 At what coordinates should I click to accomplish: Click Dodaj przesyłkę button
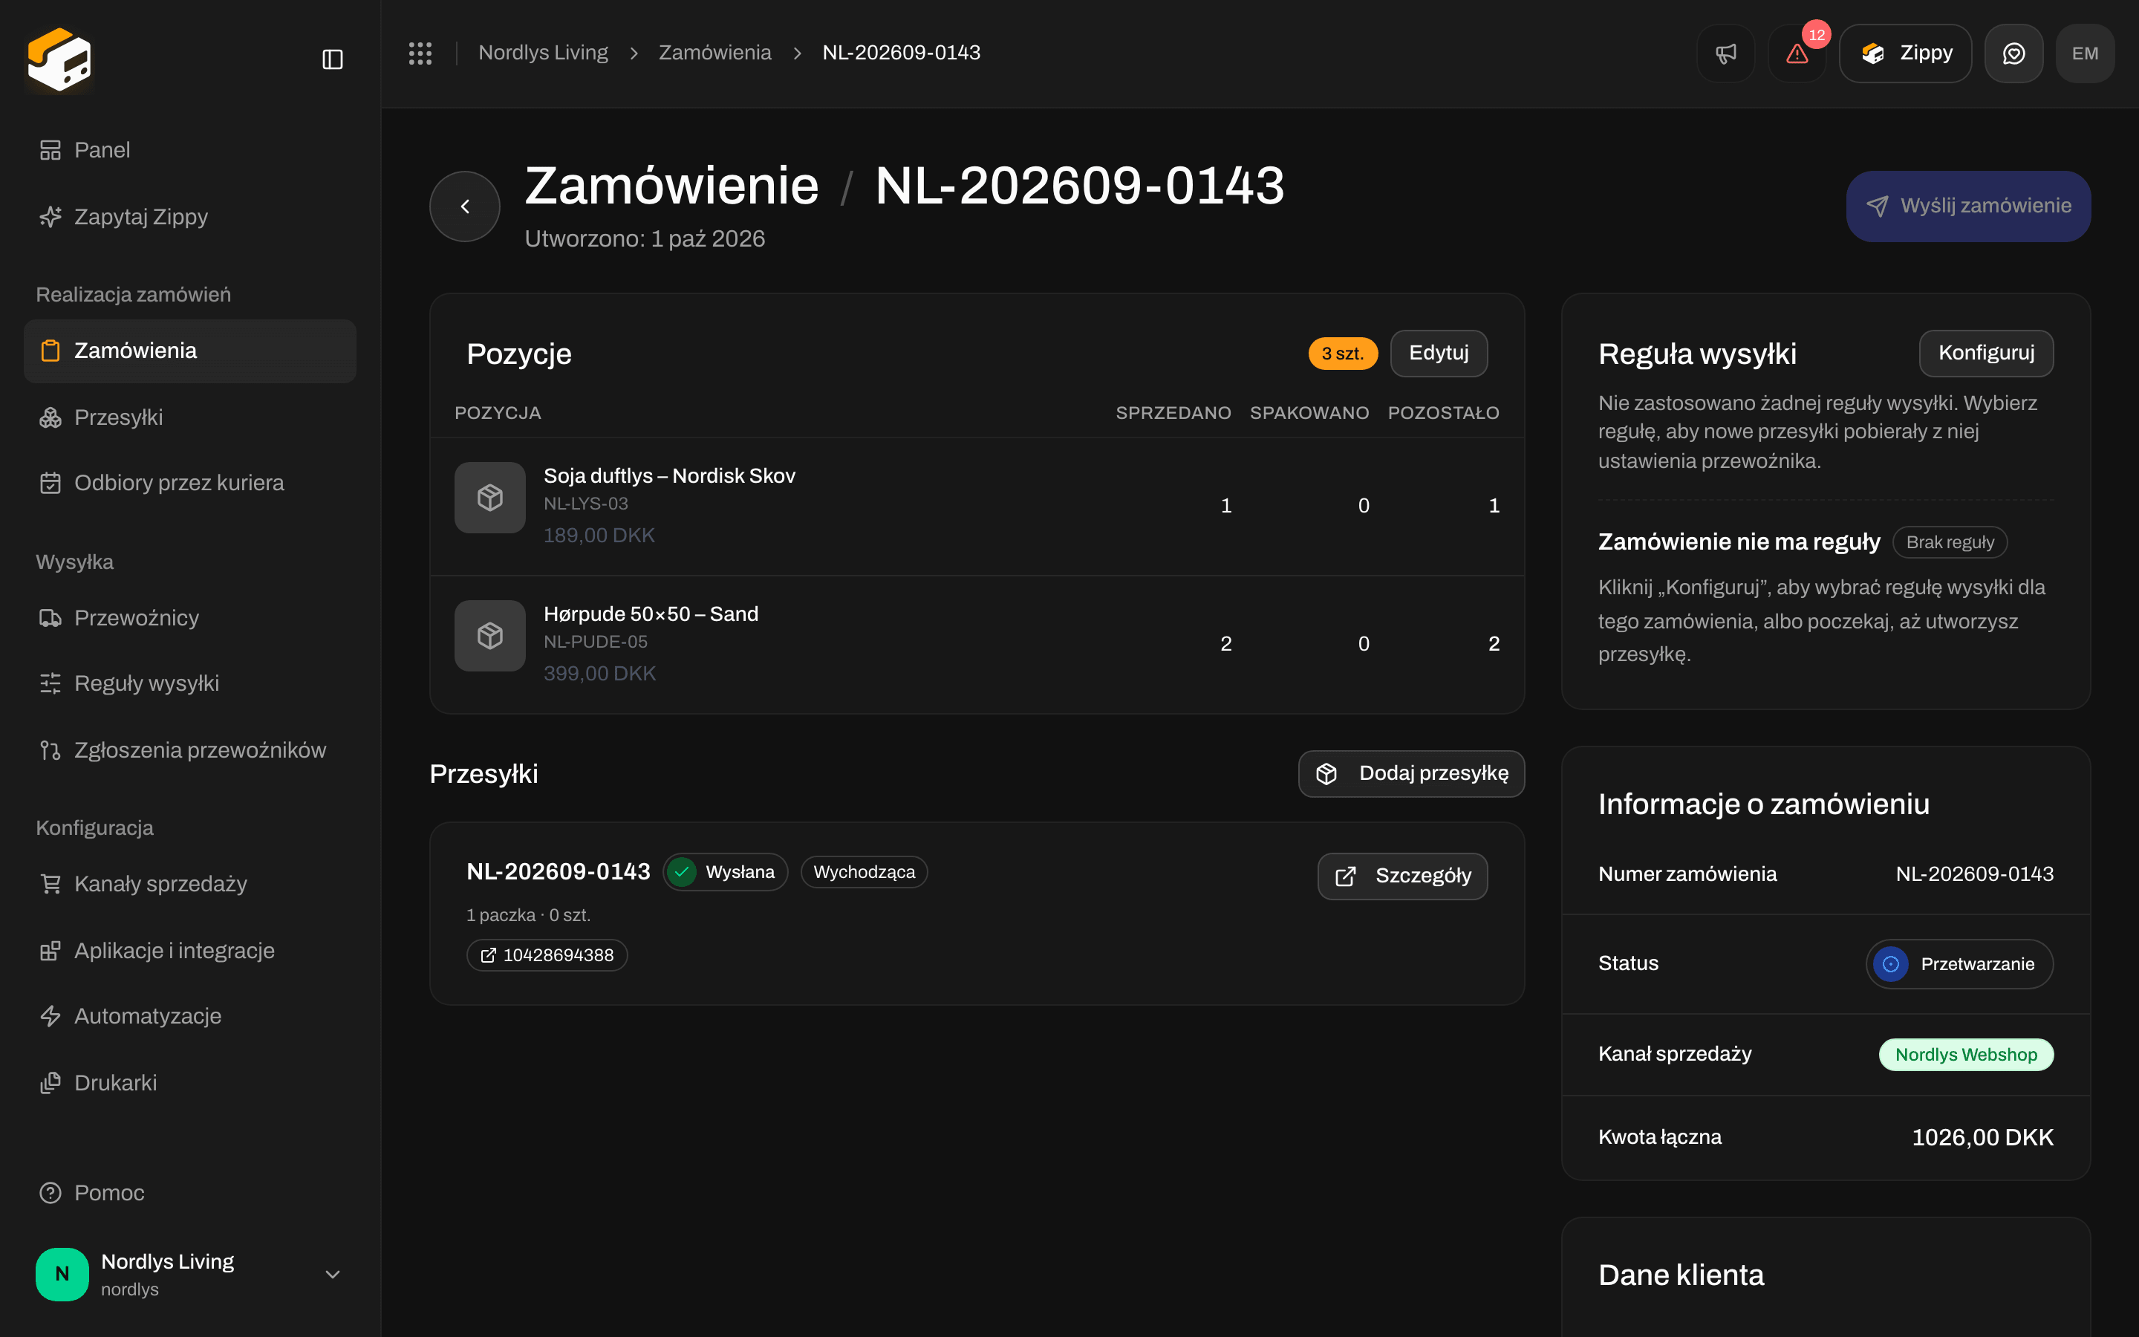coord(1410,774)
